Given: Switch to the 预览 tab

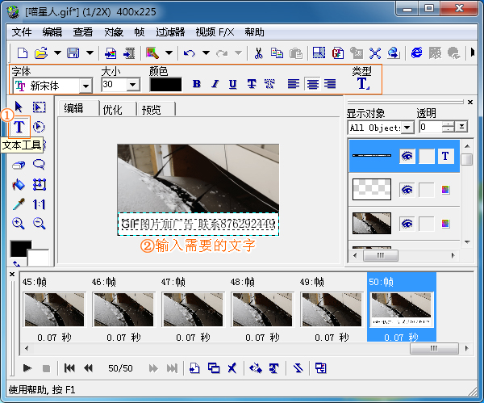Looking at the screenshot, I should 152,109.
